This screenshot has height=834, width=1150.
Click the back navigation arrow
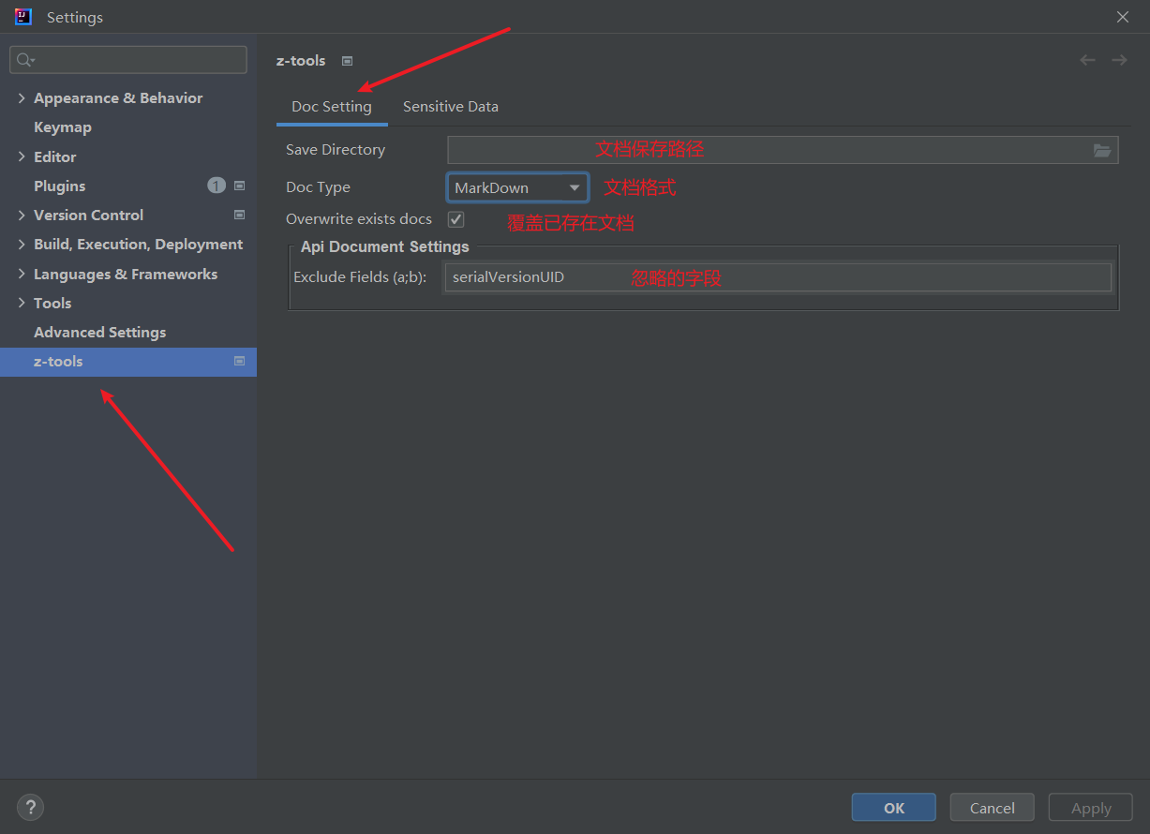point(1087,60)
